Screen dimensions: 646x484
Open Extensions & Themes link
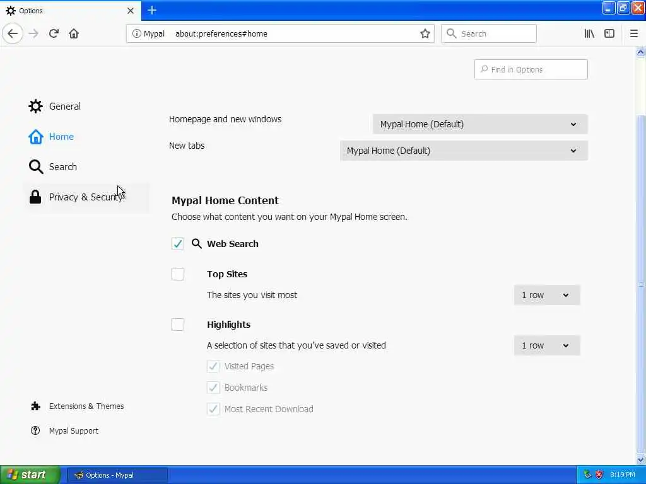86,406
